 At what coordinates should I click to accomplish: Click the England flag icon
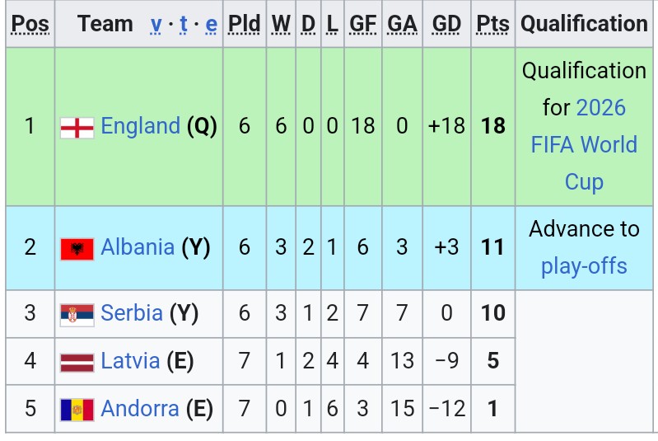(x=77, y=127)
